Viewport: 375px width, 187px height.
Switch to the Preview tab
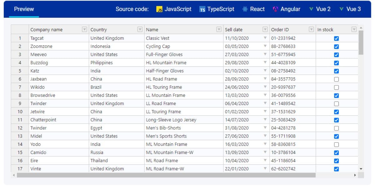point(24,9)
